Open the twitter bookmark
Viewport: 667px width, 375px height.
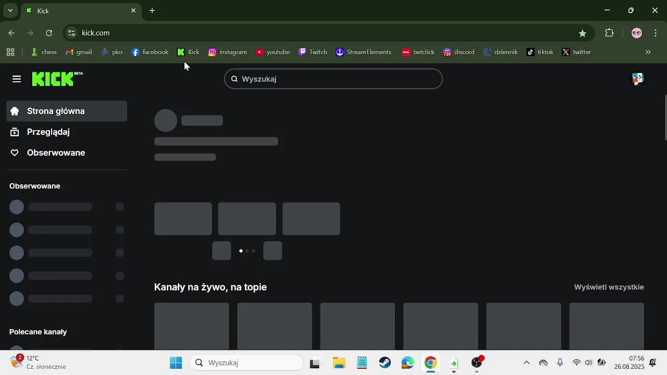pos(576,52)
